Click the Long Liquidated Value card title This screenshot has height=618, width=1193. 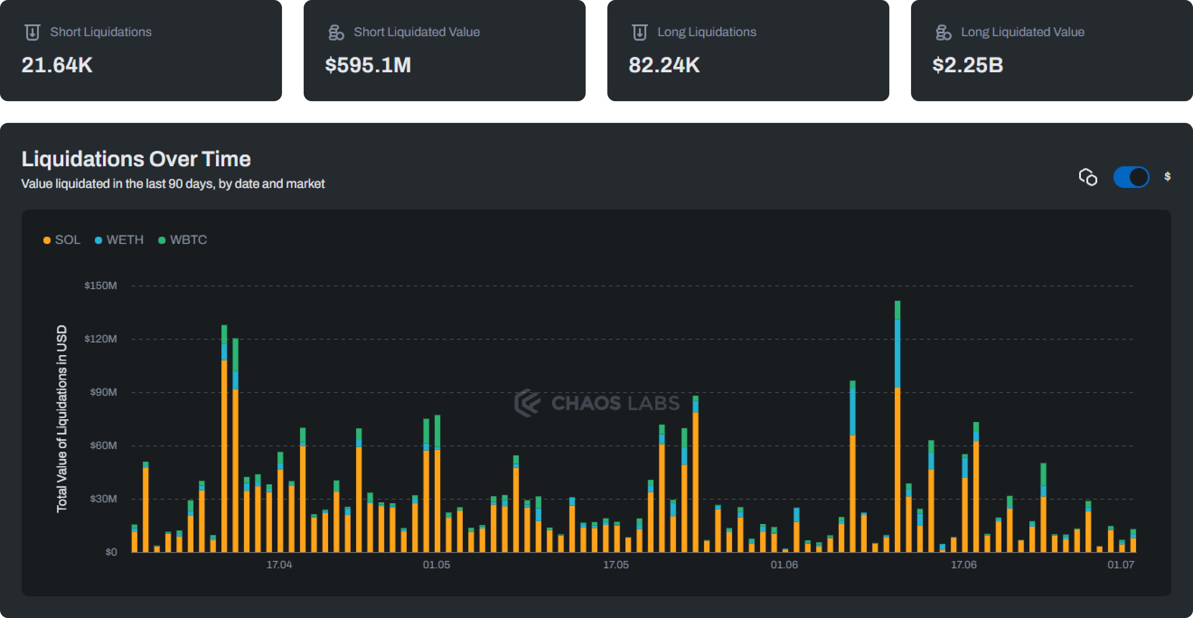pyautogui.click(x=1023, y=32)
